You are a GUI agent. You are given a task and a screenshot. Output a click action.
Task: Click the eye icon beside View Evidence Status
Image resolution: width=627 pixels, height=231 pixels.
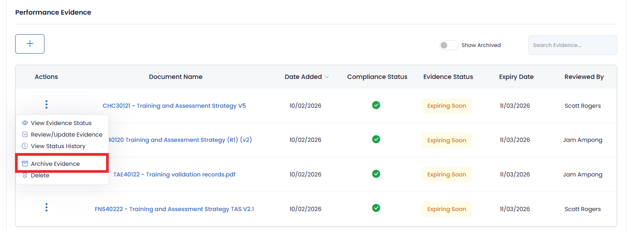[x=25, y=123]
